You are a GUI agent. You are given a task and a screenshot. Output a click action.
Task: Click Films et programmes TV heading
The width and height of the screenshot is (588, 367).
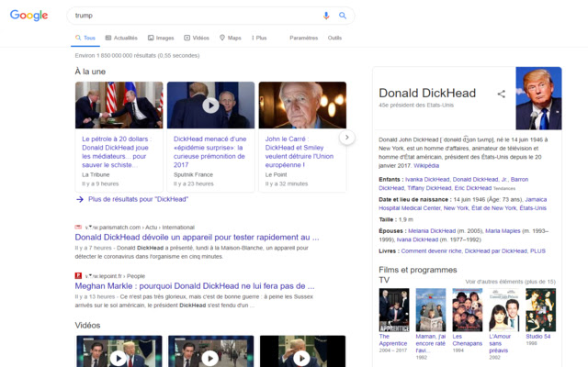[x=418, y=274]
